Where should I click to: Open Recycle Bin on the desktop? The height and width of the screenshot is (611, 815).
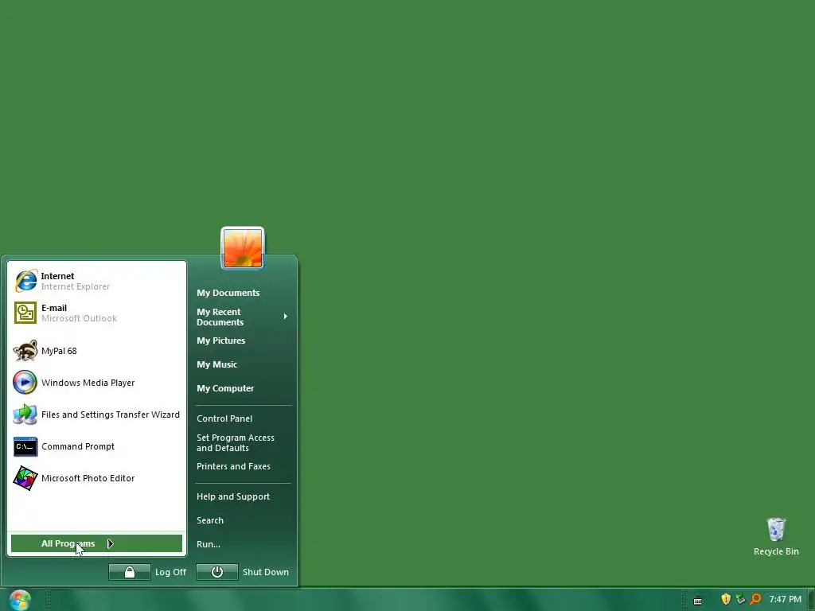[x=776, y=537]
